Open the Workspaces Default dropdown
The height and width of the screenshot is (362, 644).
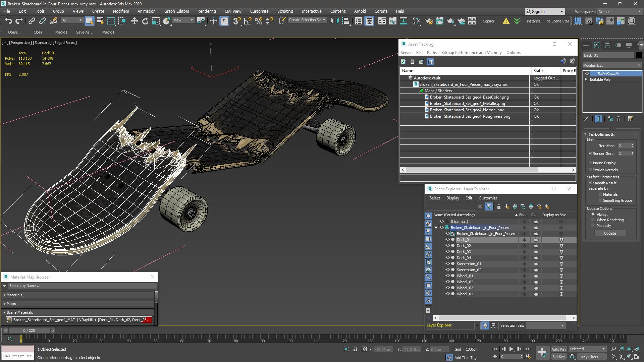coord(620,12)
